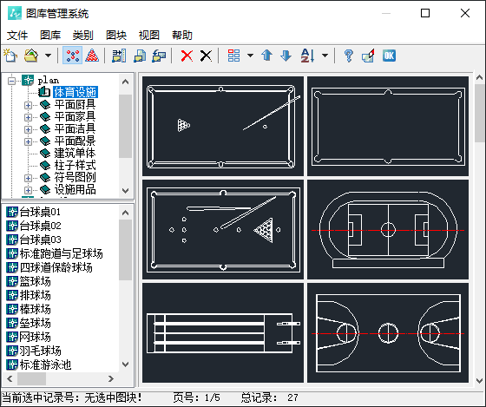Screen dimensions: 486x407
Task: Expand the 平面洁具 category
Action: point(28,129)
